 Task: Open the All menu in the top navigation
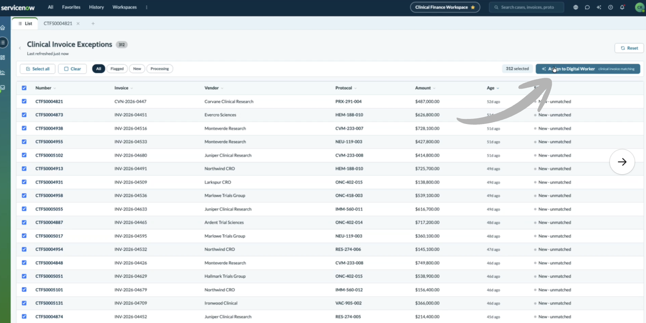click(x=51, y=7)
